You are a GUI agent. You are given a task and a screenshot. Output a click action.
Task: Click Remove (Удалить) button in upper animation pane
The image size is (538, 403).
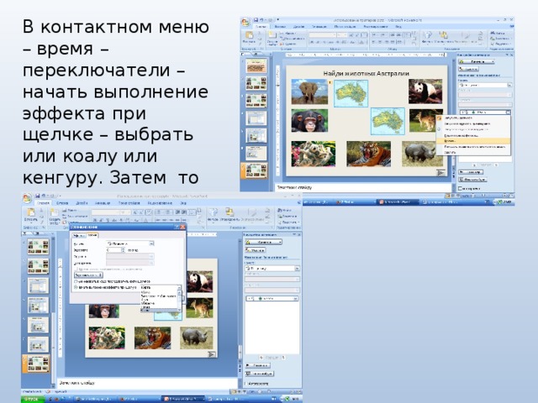[x=469, y=69]
